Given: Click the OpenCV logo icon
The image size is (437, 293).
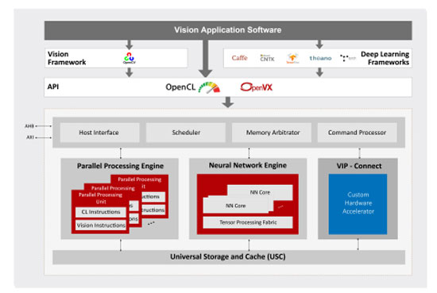Looking at the screenshot, I should tap(130, 58).
